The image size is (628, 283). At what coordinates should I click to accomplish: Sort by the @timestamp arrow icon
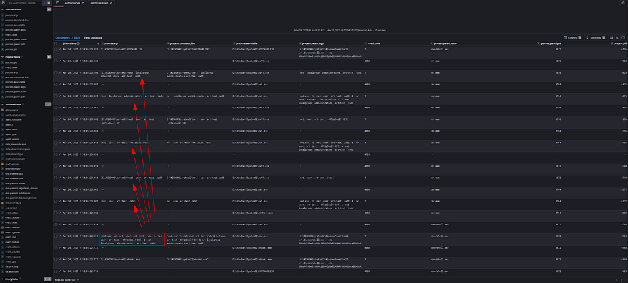98,43
